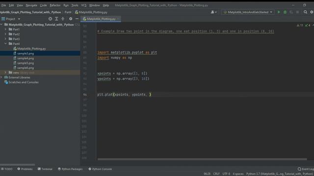Open Project panel options gear

click(71, 19)
